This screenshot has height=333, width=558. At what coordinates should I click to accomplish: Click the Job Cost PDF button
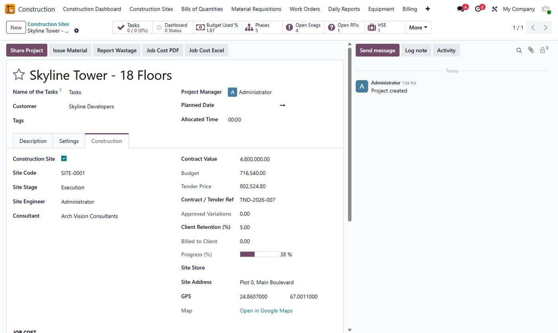[163, 50]
